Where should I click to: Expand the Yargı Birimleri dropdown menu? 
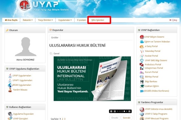click(45, 20)
